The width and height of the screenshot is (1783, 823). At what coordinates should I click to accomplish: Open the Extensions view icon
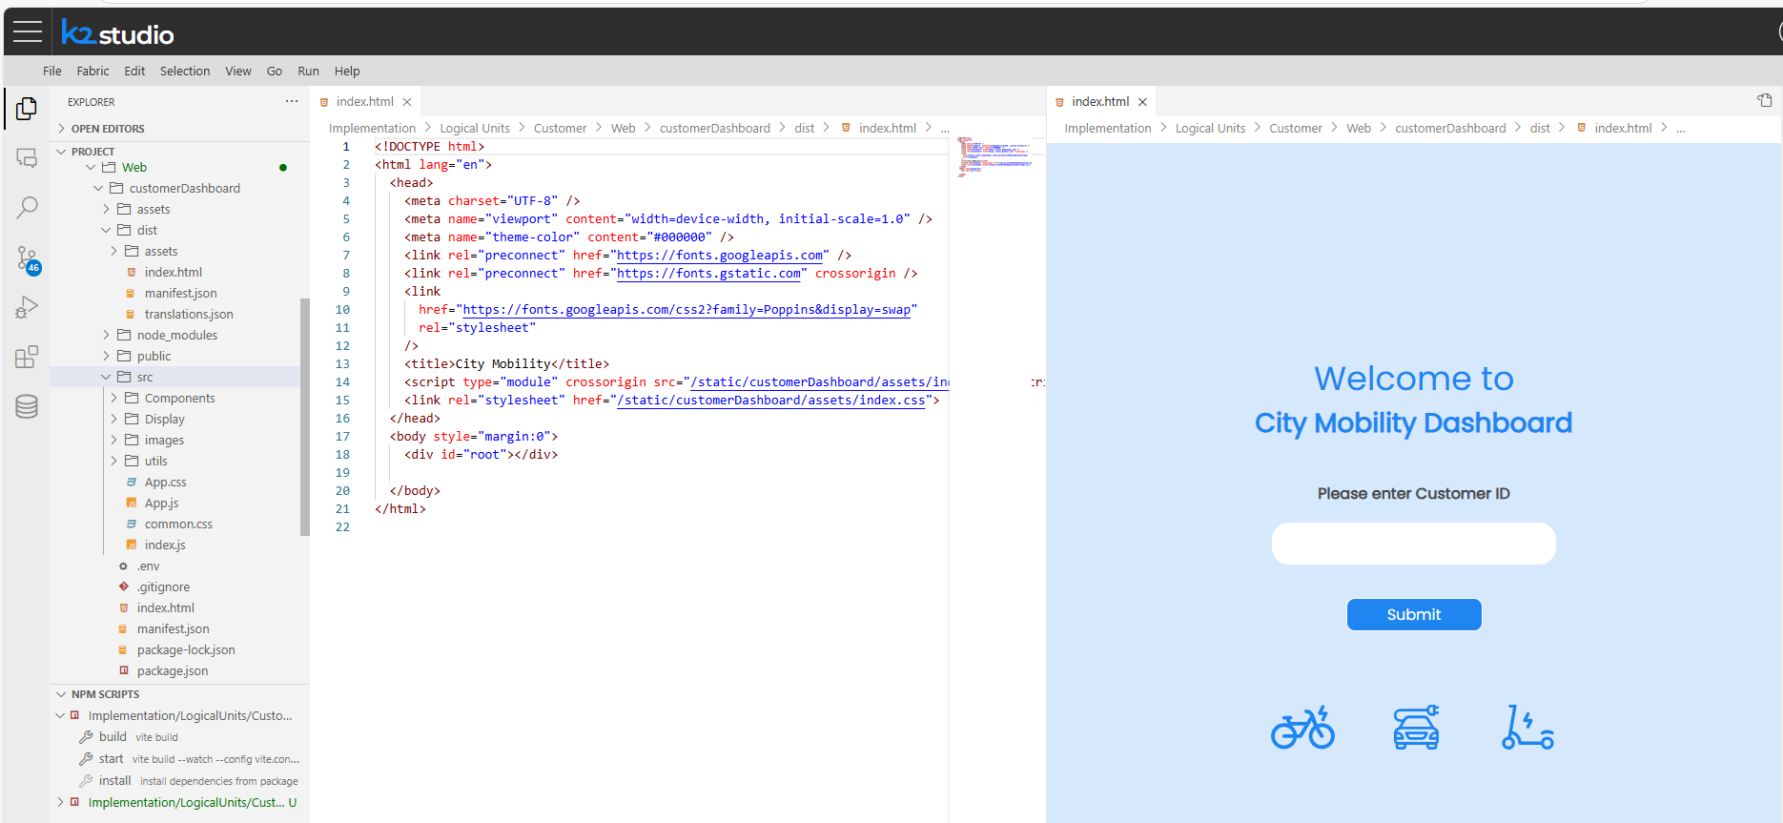coord(27,357)
